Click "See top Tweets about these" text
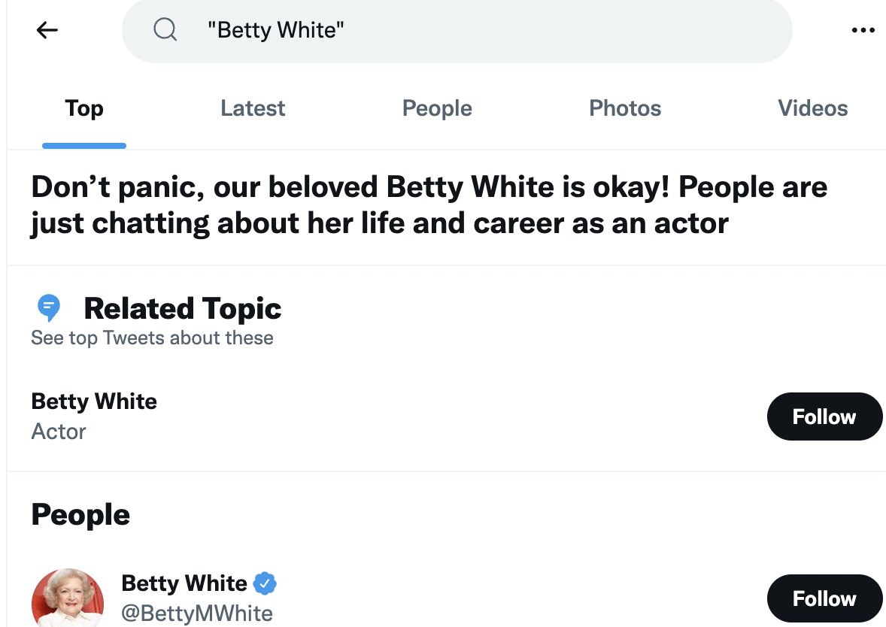 pos(152,338)
